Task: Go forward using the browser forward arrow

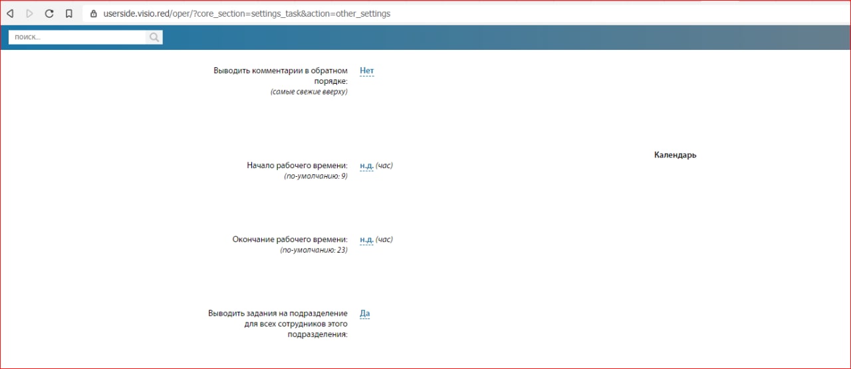Action: [29, 13]
